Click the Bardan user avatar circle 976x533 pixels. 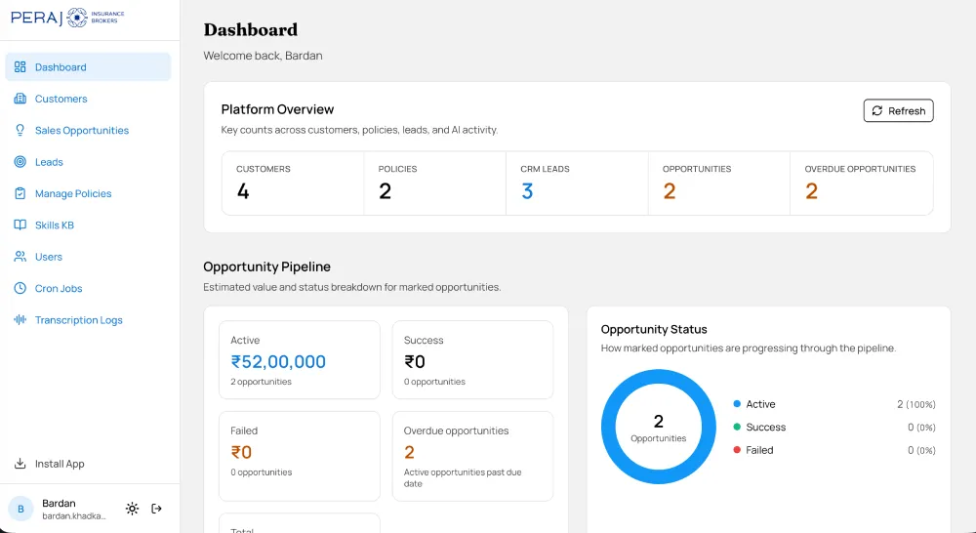(20, 509)
